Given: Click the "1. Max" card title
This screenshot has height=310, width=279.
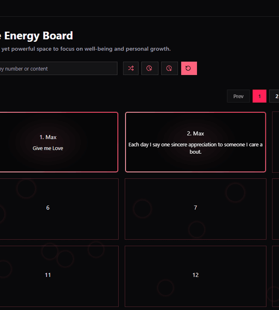Looking at the screenshot, I should tap(48, 137).
